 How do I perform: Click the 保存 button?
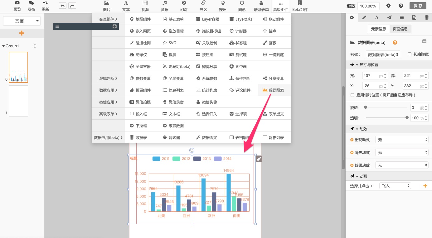pyautogui.click(x=418, y=6)
